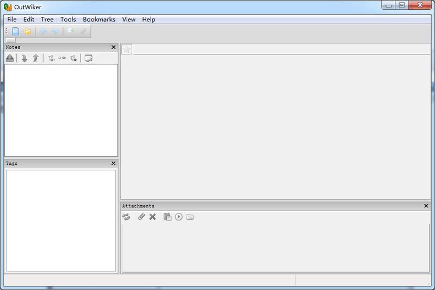Open the Bookmarks menu

[99, 20]
